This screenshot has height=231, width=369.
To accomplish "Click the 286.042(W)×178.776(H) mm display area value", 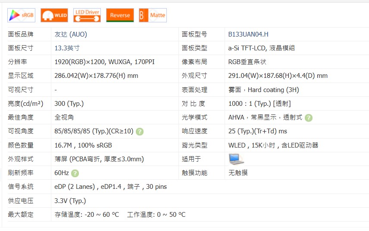I will tap(96, 76).
